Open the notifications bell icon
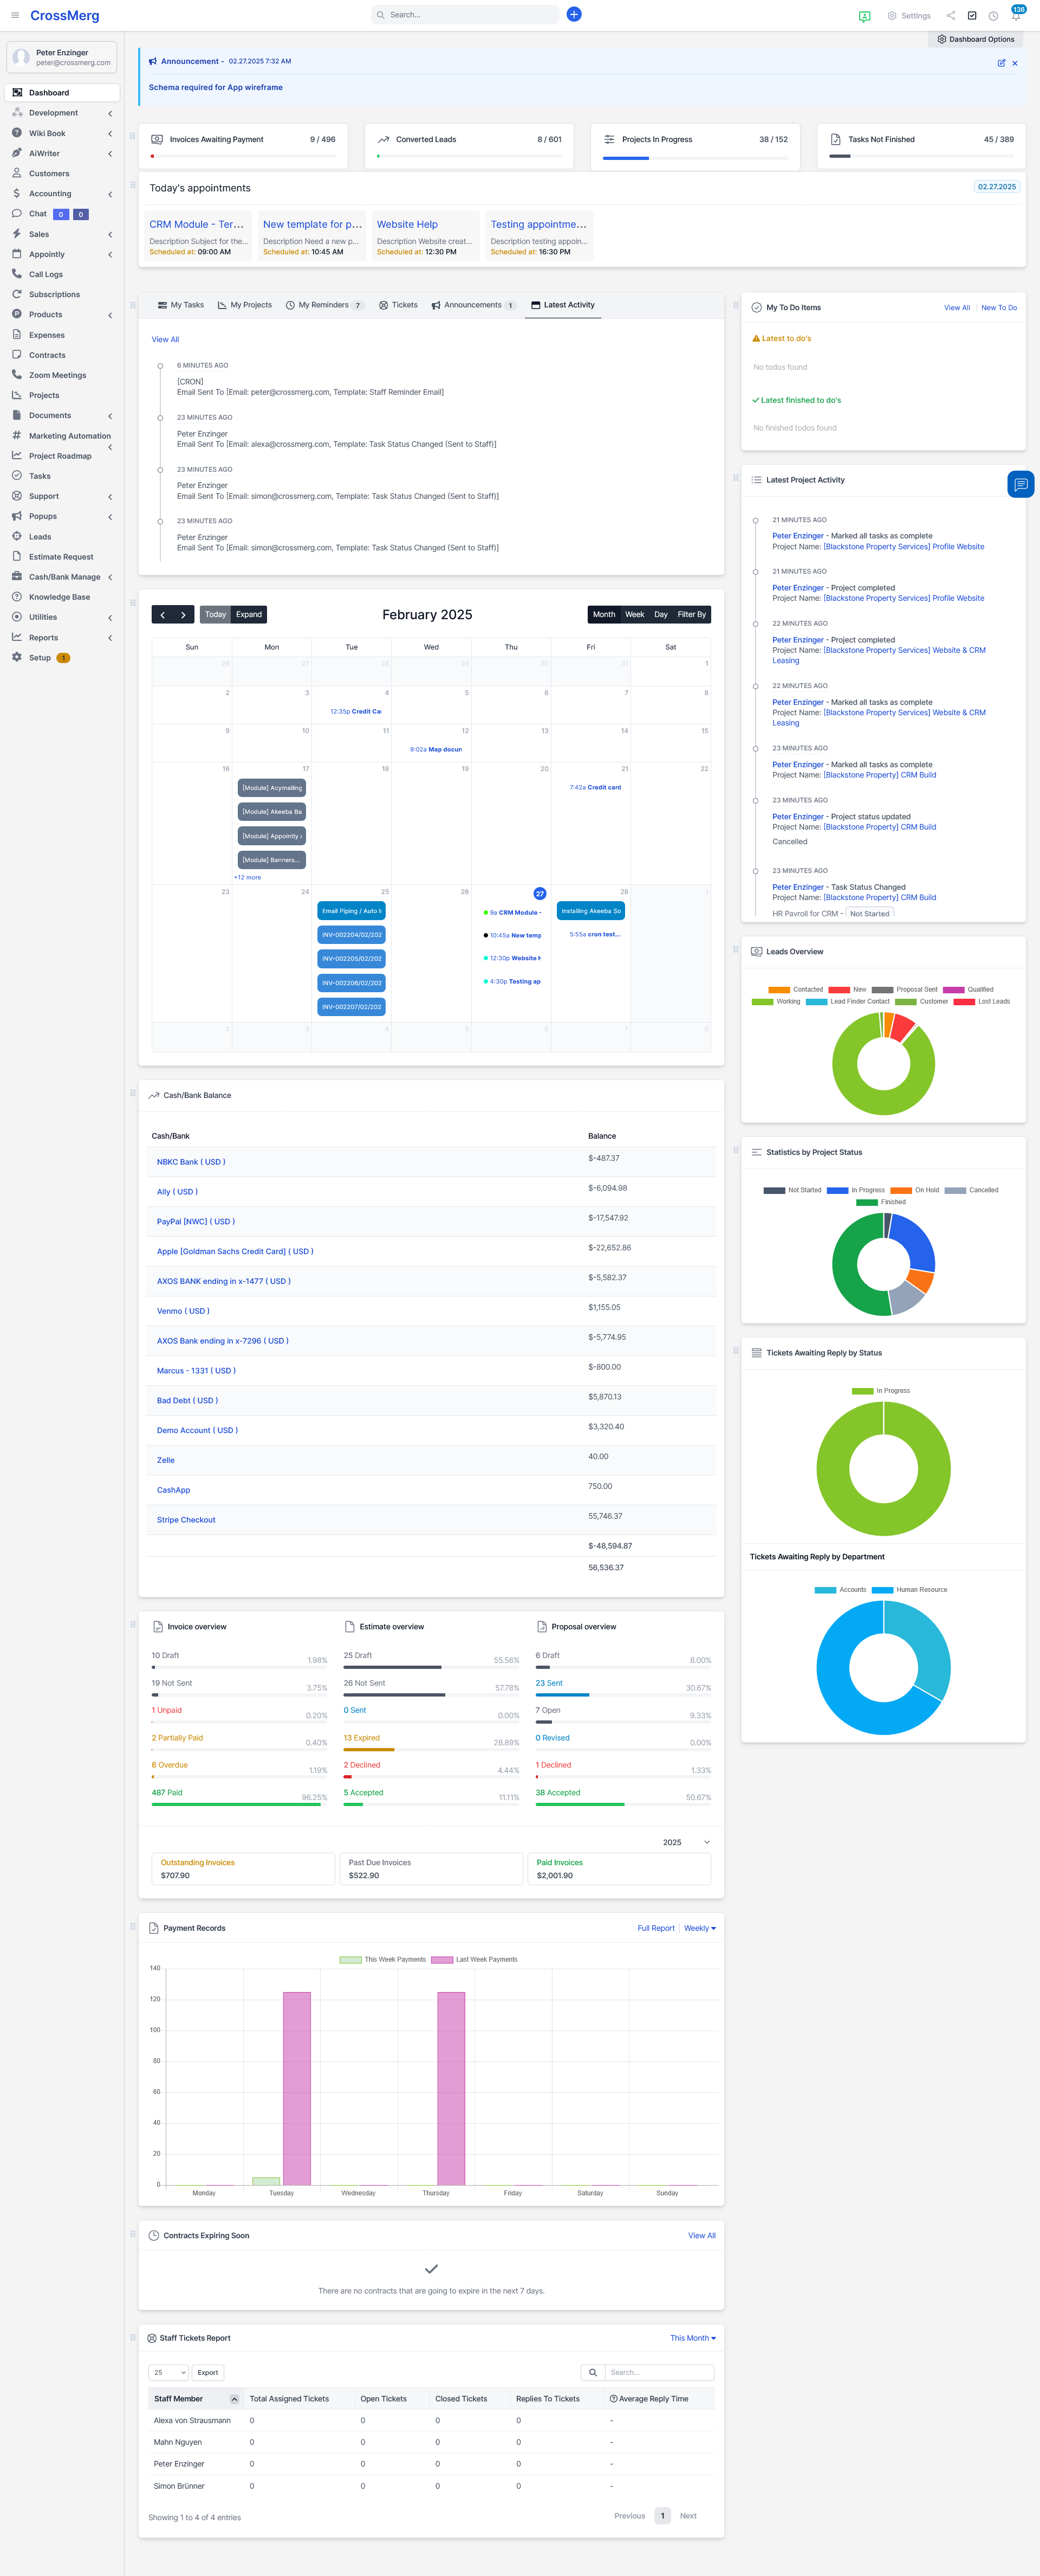 (1015, 16)
